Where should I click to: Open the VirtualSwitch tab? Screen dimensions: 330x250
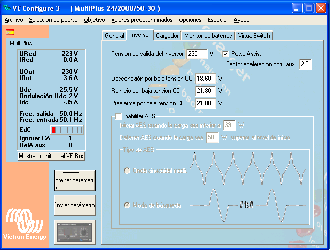coord(254,35)
